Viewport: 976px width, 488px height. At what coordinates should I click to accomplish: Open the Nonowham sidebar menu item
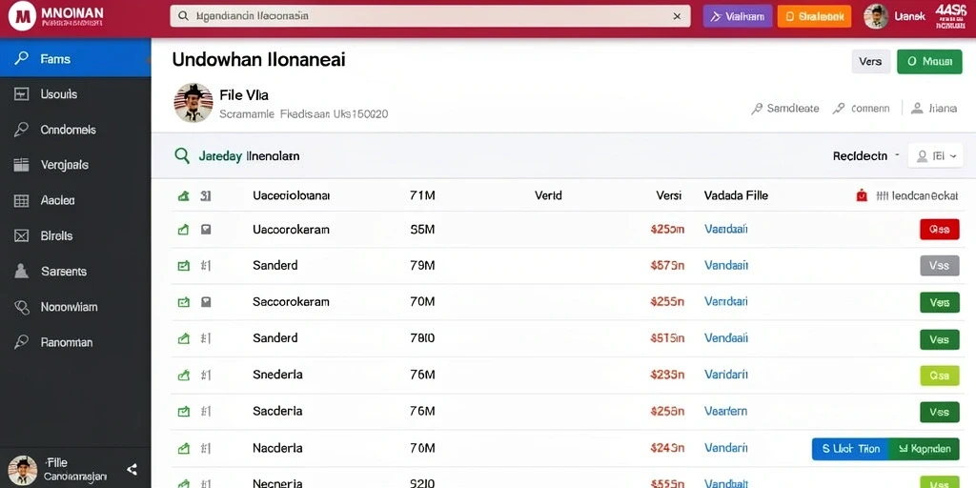75,307
